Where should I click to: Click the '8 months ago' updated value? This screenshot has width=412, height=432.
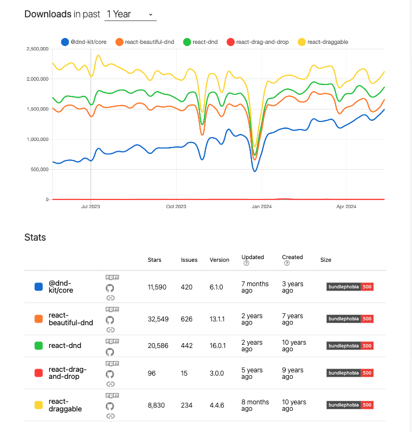pos(255,405)
